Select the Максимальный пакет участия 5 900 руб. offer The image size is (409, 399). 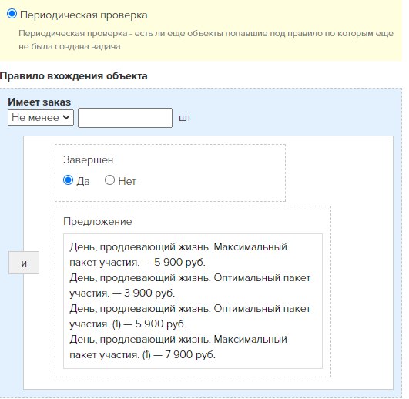pyautogui.click(x=178, y=254)
